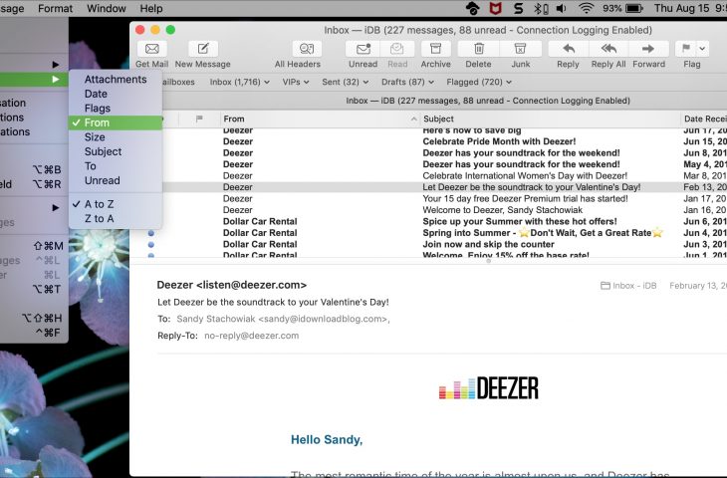Image resolution: width=727 pixels, height=478 pixels.
Task: Click the S-shaped menu bar icon
Action: point(518,8)
